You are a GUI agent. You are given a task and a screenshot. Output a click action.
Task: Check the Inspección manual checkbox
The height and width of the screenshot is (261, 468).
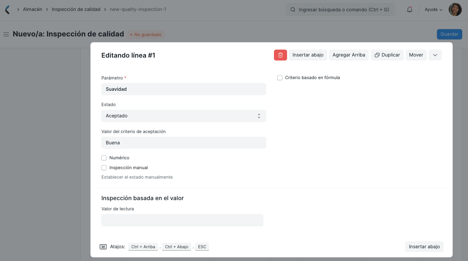[104, 168]
